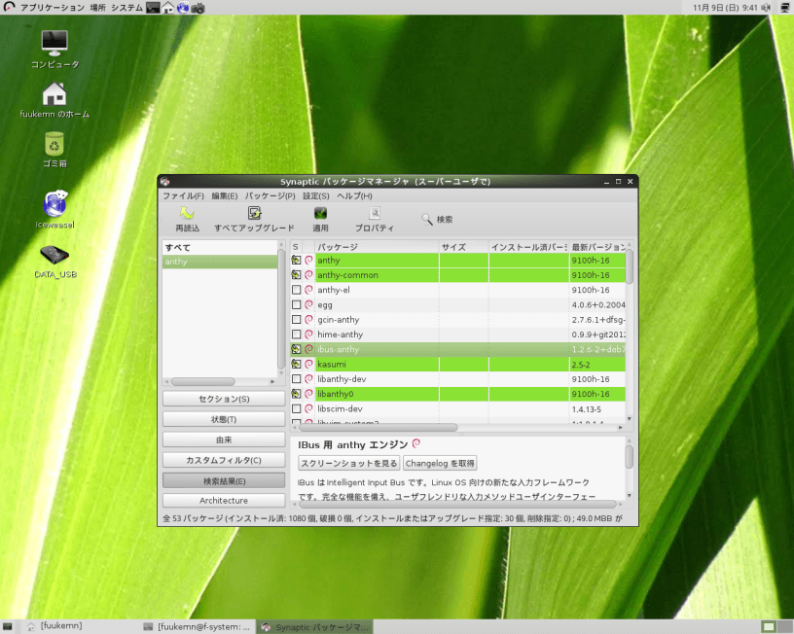794x634 pixels.
Task: Open the DATA_USB drive desktop icon
Action: coord(54,255)
